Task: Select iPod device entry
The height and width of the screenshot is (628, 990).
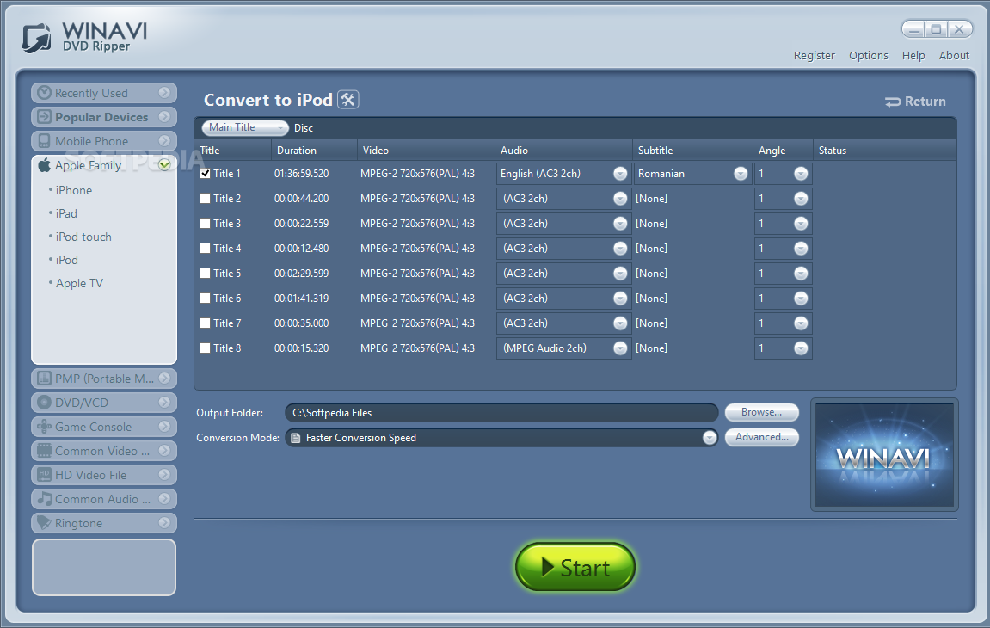Action: click(x=66, y=260)
